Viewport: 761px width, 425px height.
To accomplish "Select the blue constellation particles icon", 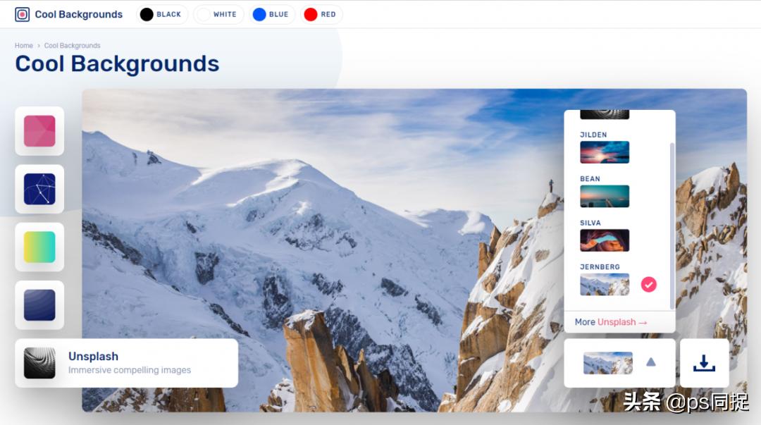I will click(39, 189).
